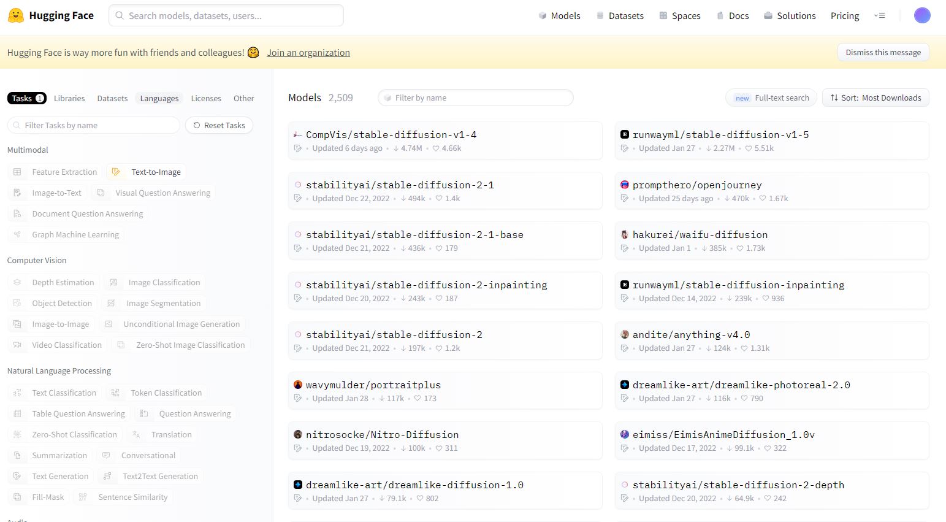Switch to the Tasks filter tab
Viewport: 946px width, 522px height.
pyautogui.click(x=27, y=98)
